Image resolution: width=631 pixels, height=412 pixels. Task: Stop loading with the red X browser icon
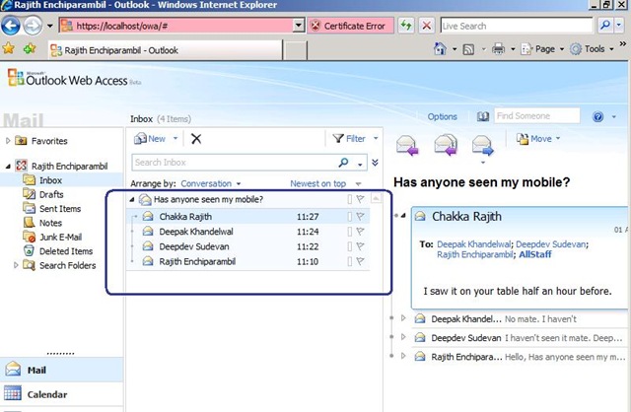(427, 26)
